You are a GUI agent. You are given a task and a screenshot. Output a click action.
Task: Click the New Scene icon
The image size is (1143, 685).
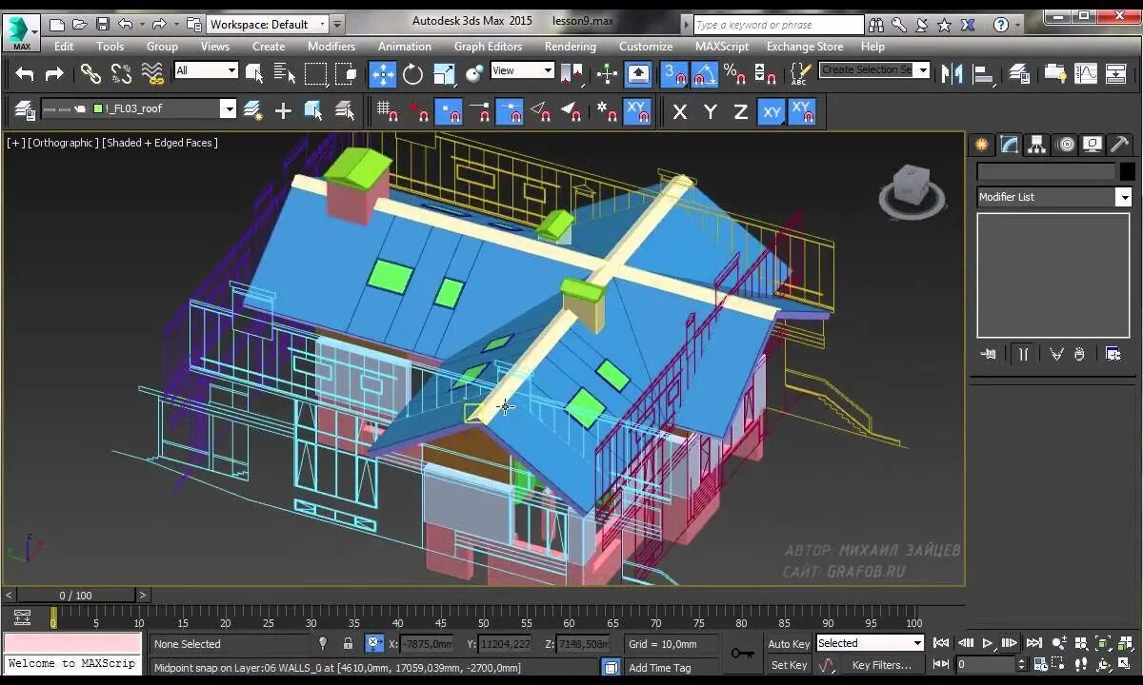tap(57, 24)
